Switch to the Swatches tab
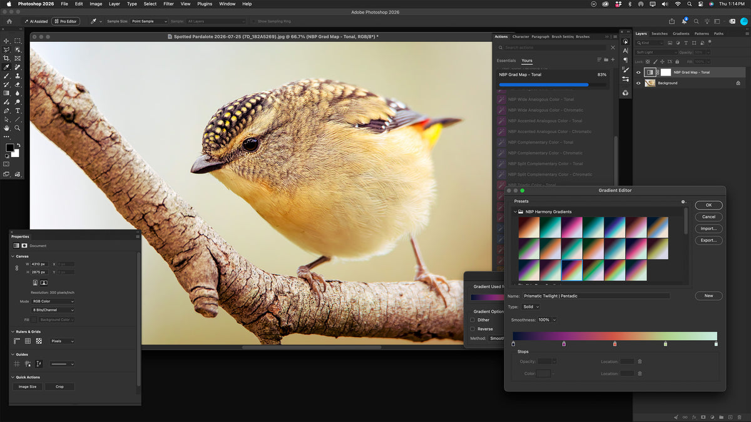Image resolution: width=751 pixels, height=422 pixels. [660, 34]
